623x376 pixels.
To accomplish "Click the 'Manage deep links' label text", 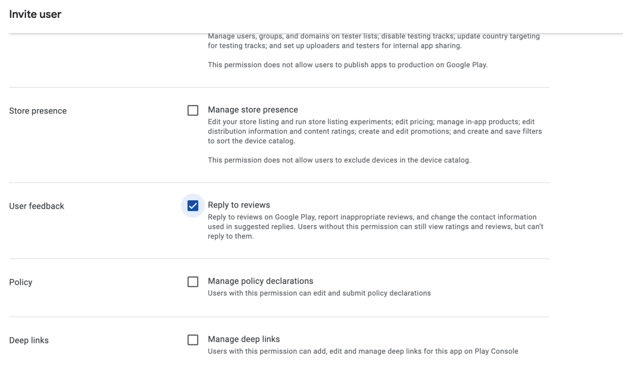I will click(x=243, y=339).
